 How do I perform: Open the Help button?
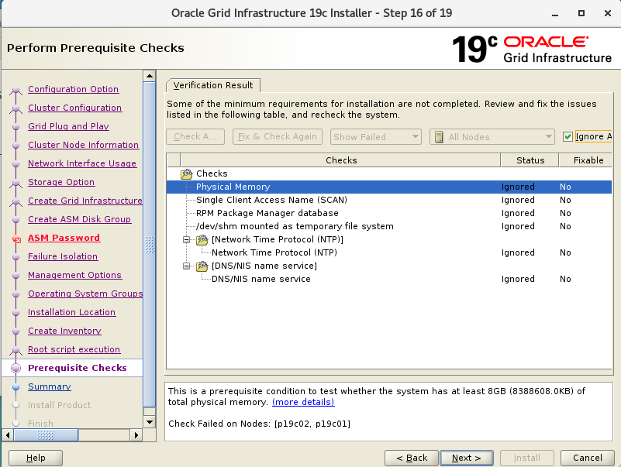(x=36, y=458)
